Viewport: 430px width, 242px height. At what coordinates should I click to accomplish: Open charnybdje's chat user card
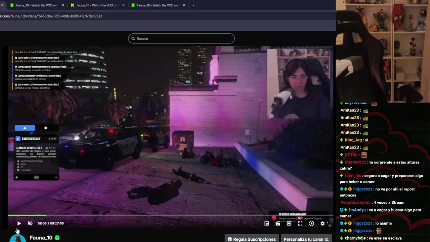pos(355,238)
